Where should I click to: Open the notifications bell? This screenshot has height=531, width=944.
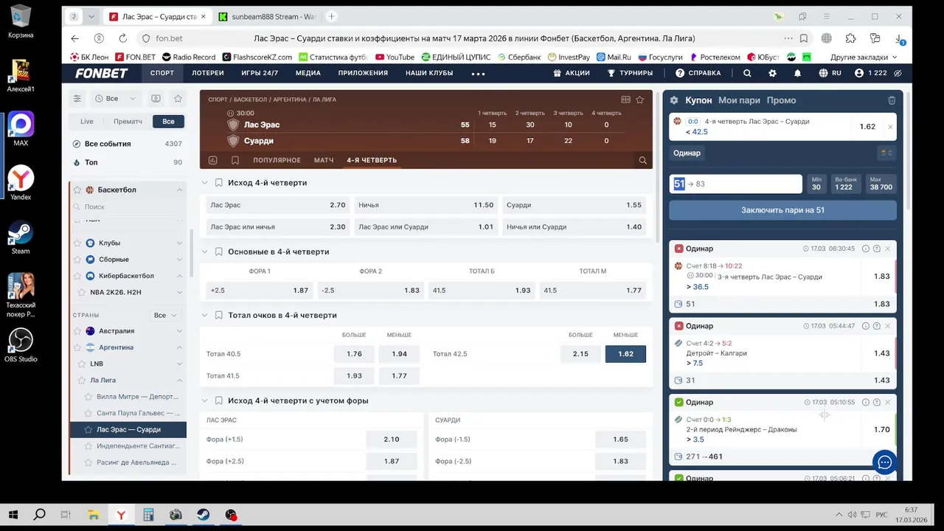click(797, 73)
